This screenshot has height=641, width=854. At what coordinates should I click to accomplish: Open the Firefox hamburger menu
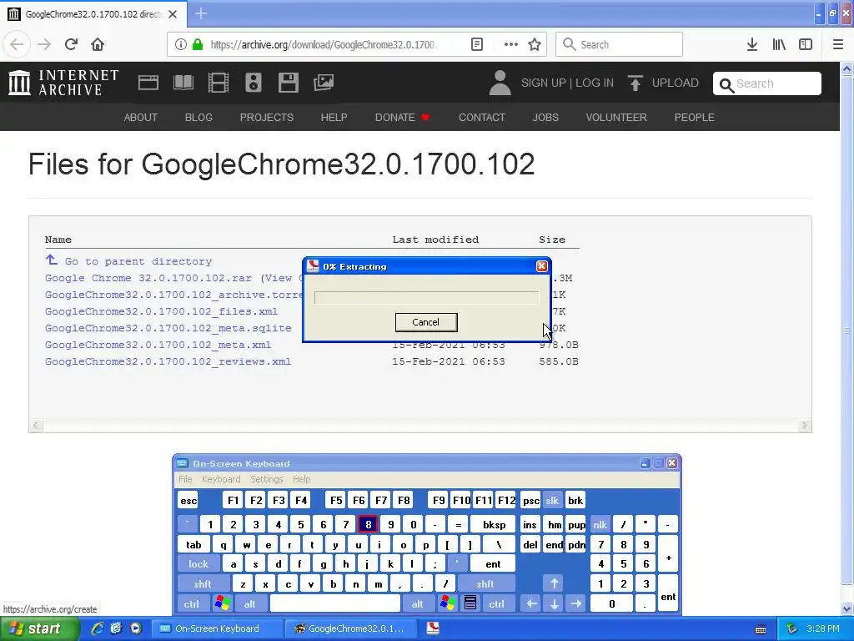coord(838,44)
